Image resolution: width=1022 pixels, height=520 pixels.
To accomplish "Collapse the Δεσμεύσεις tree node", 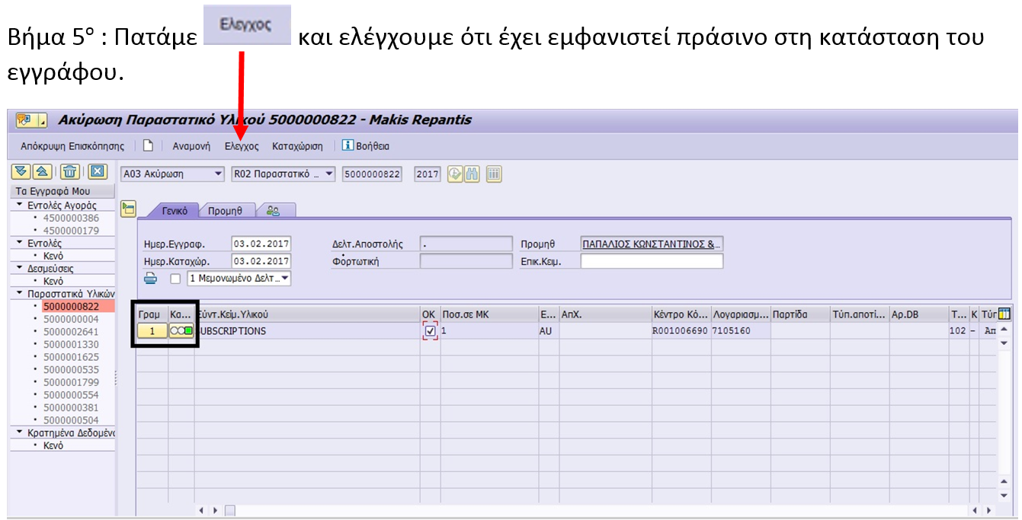I will coord(20,268).
